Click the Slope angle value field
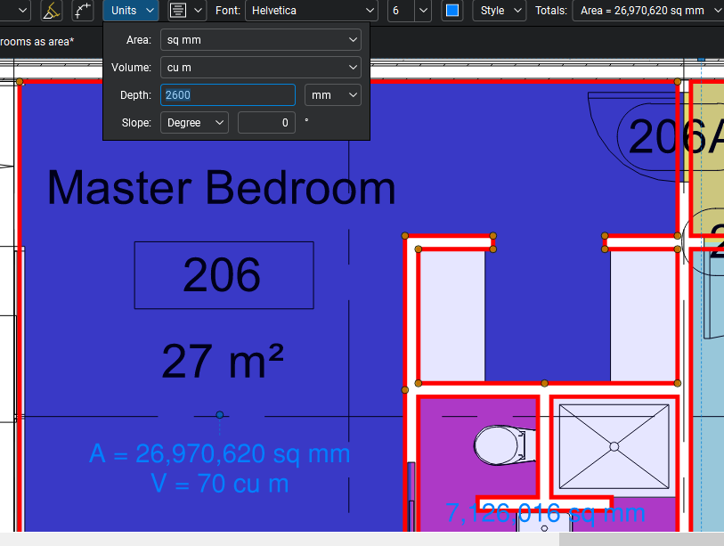This screenshot has height=546, width=724. click(266, 123)
